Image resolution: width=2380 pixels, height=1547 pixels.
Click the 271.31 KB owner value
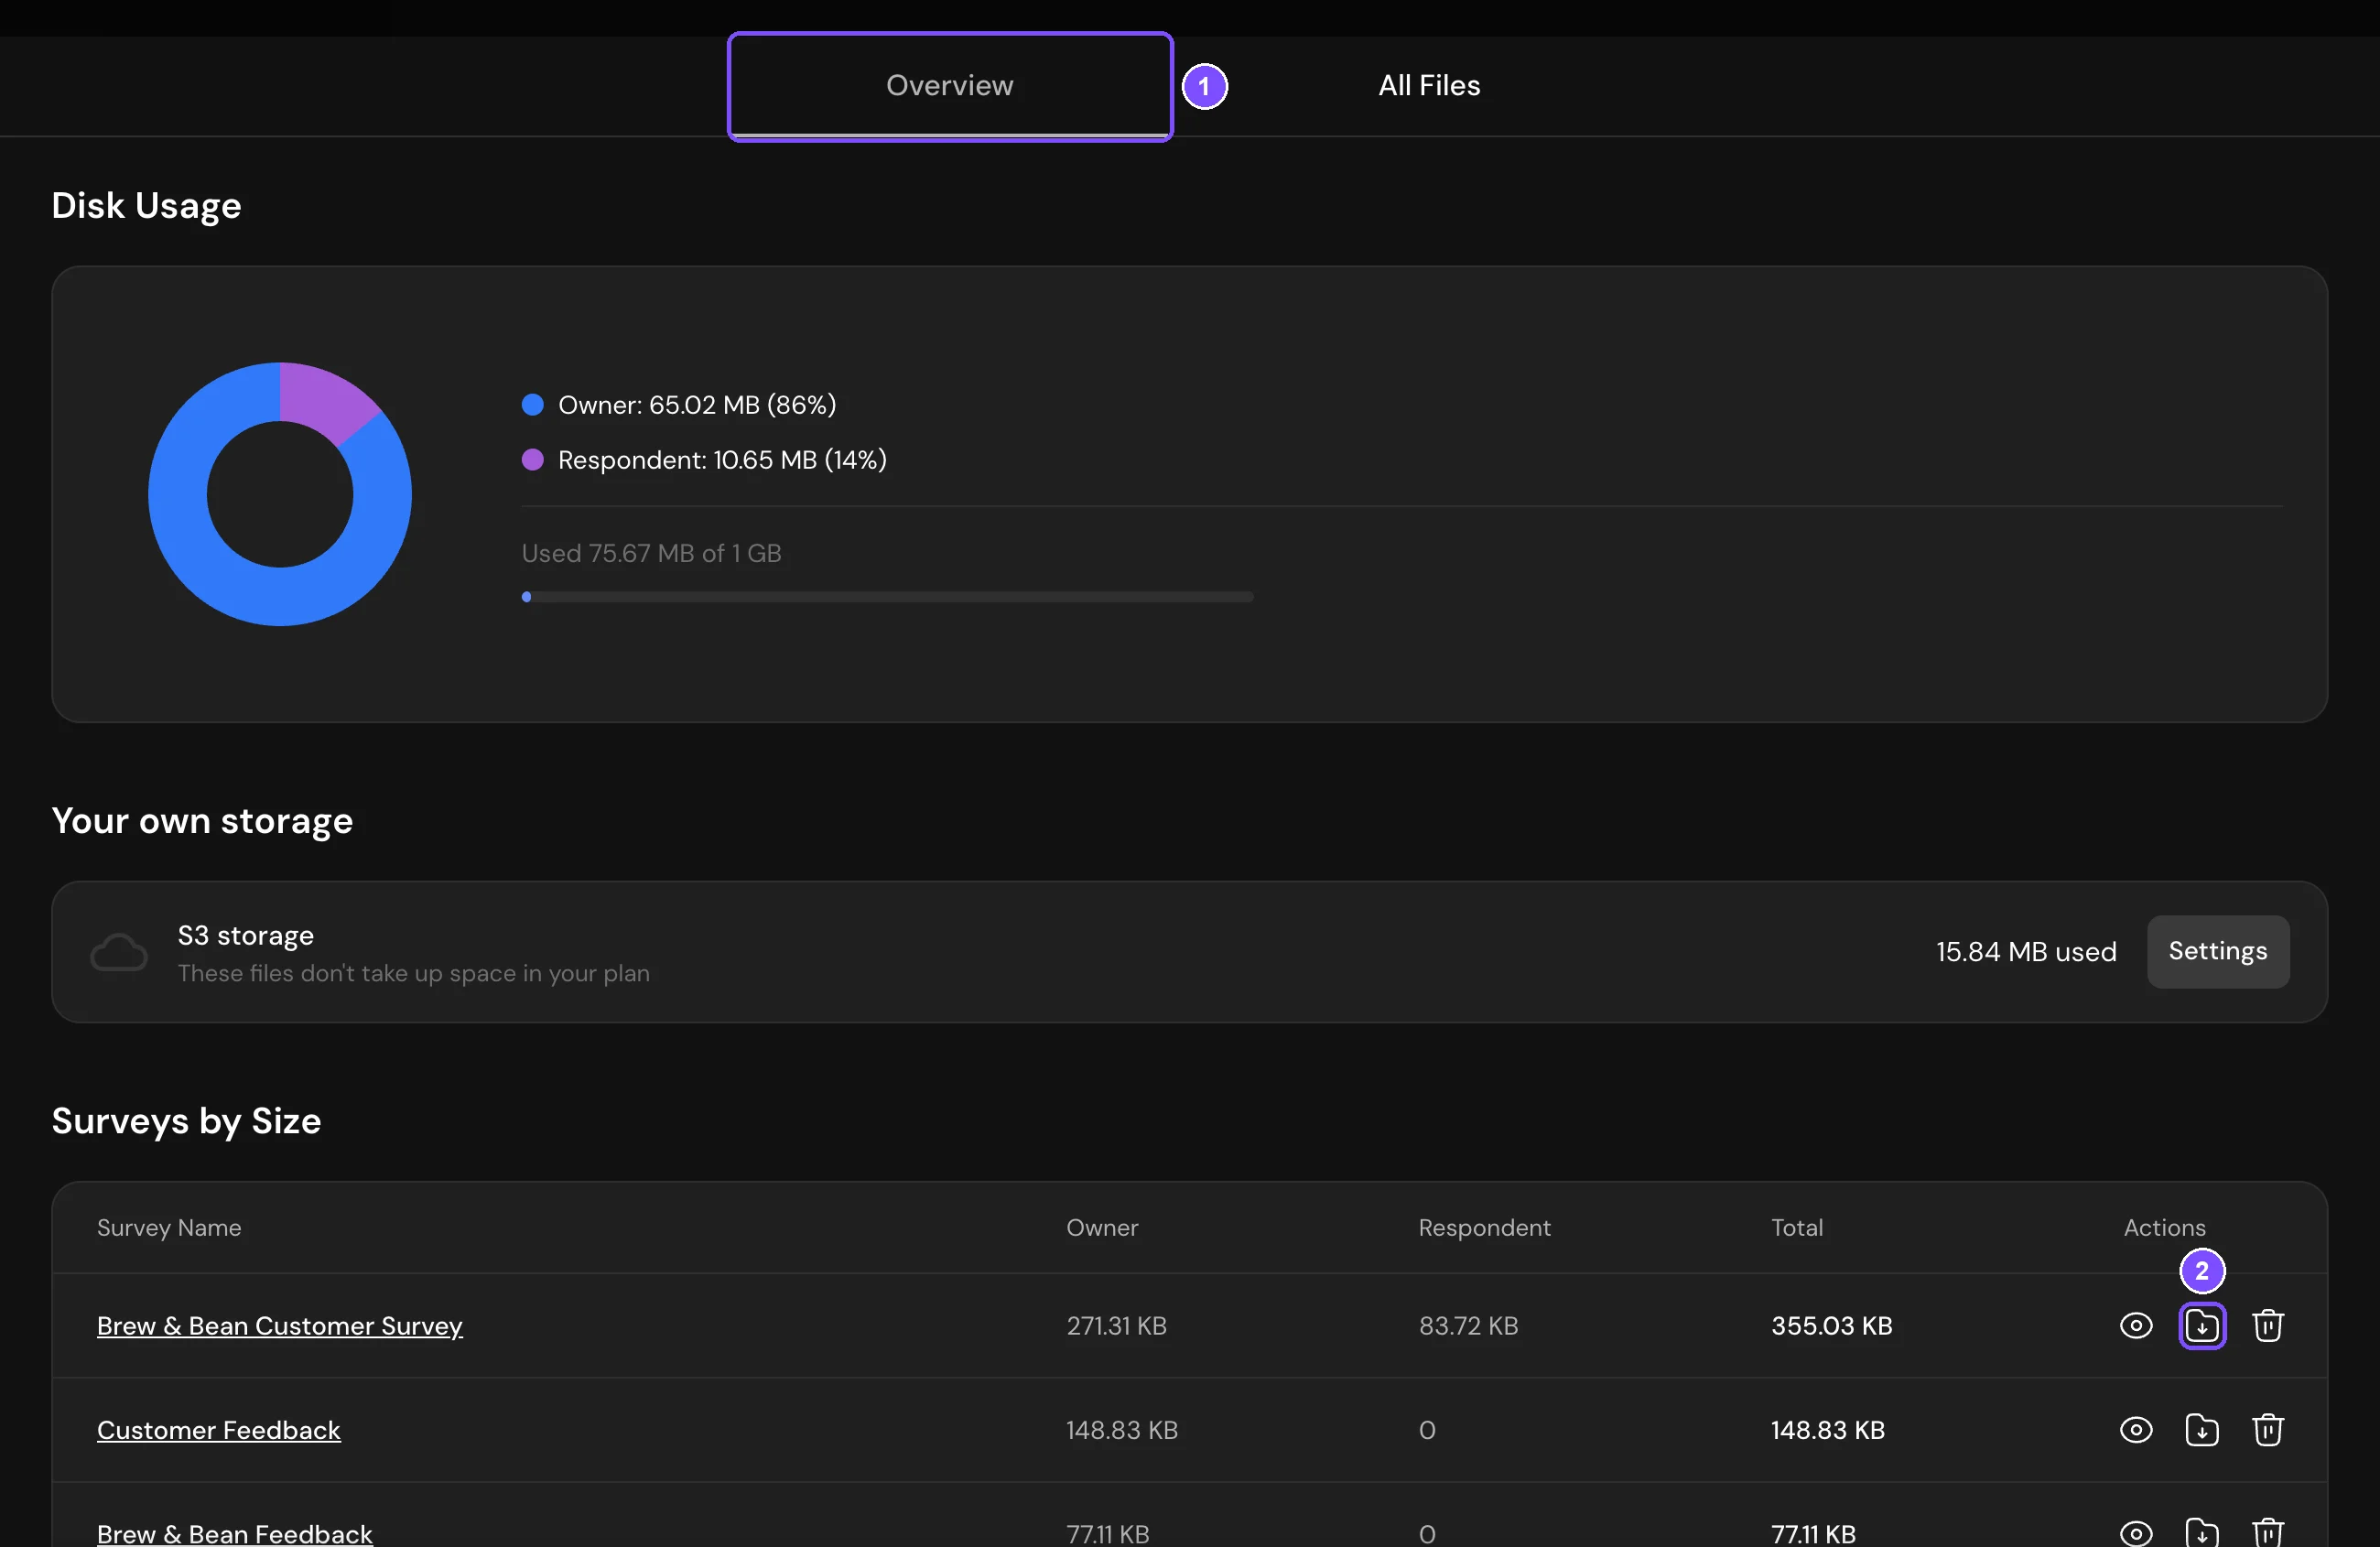pyautogui.click(x=1116, y=1325)
